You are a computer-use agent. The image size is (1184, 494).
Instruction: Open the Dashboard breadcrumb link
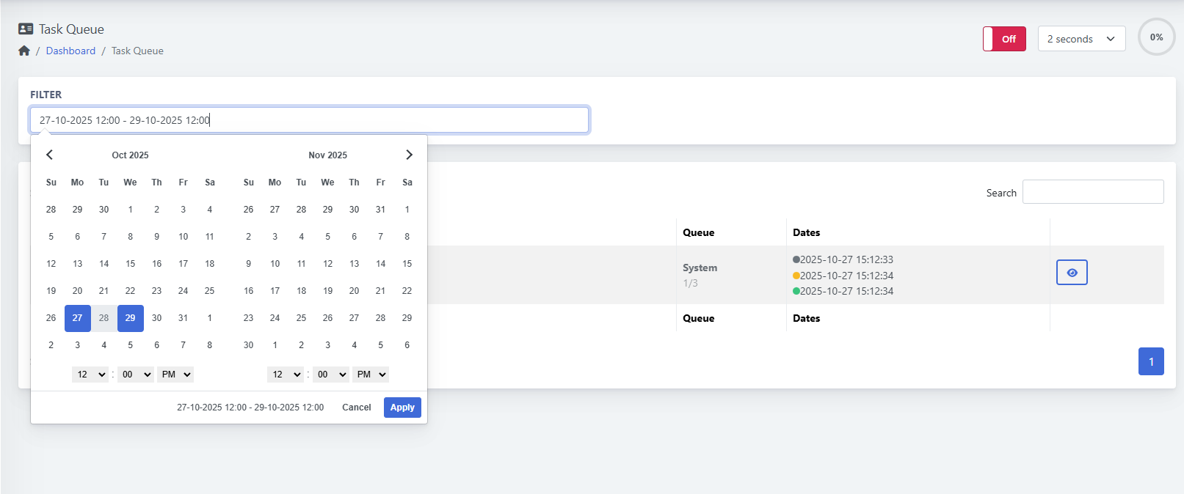click(x=70, y=51)
